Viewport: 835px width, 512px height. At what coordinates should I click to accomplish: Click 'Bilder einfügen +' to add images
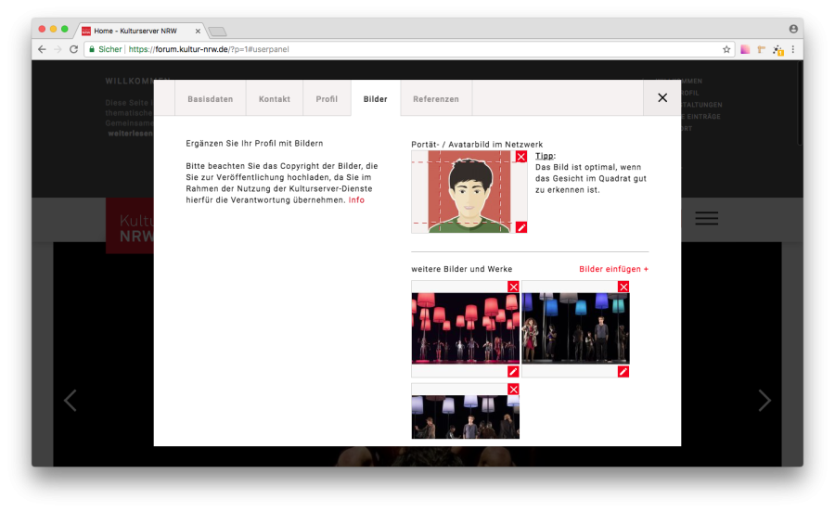(x=613, y=269)
